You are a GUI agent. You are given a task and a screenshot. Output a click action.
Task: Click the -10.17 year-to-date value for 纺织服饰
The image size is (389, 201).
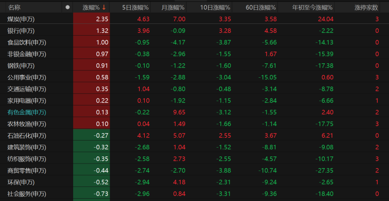(x=324, y=159)
